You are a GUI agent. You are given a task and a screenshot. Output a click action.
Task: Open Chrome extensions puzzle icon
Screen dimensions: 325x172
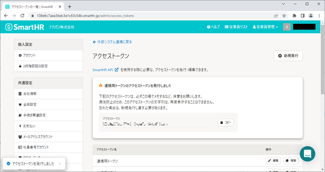point(294,16)
